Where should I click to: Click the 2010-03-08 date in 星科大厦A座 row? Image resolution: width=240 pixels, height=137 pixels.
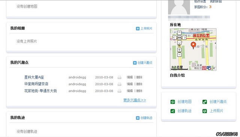point(104,77)
